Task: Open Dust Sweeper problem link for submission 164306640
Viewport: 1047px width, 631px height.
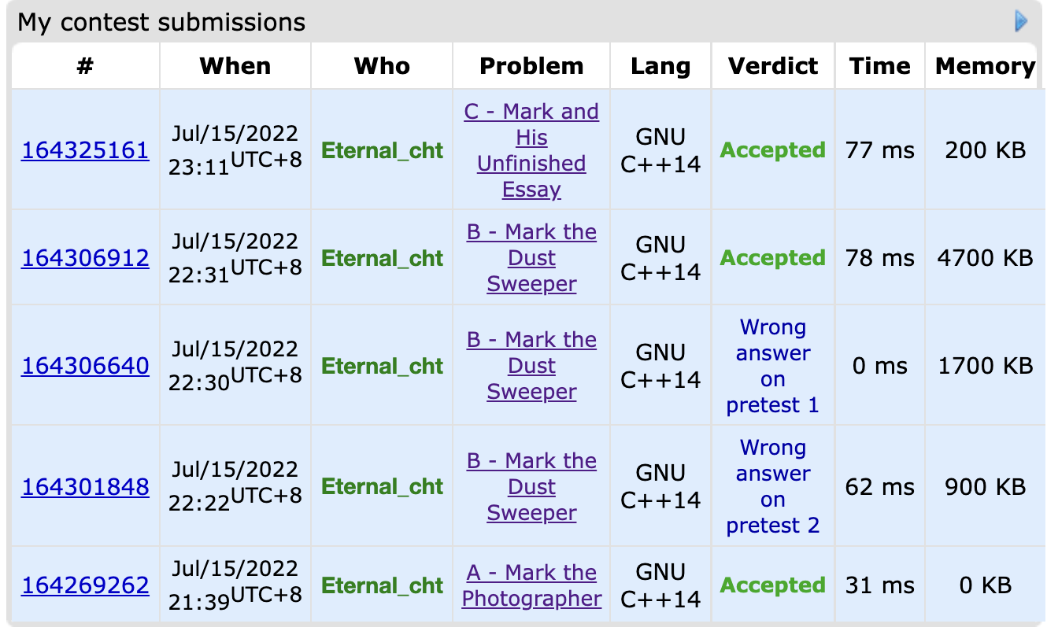Action: pos(531,366)
